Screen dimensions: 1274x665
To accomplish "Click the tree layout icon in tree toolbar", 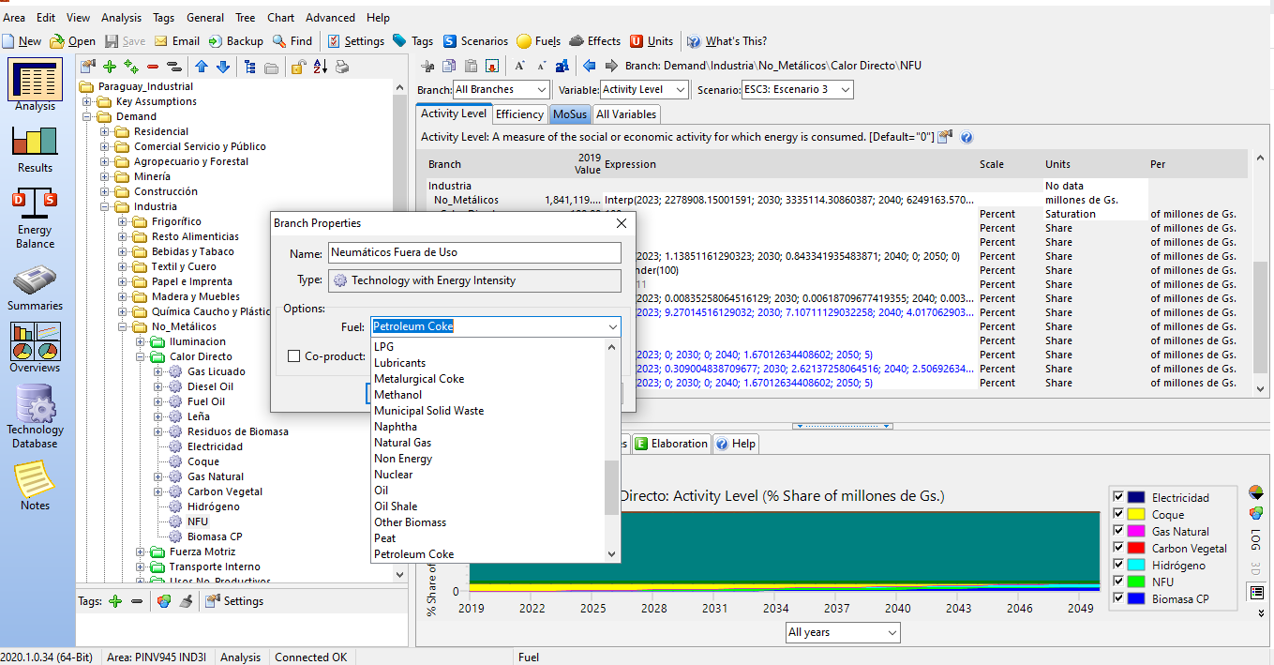I will tap(250, 67).
